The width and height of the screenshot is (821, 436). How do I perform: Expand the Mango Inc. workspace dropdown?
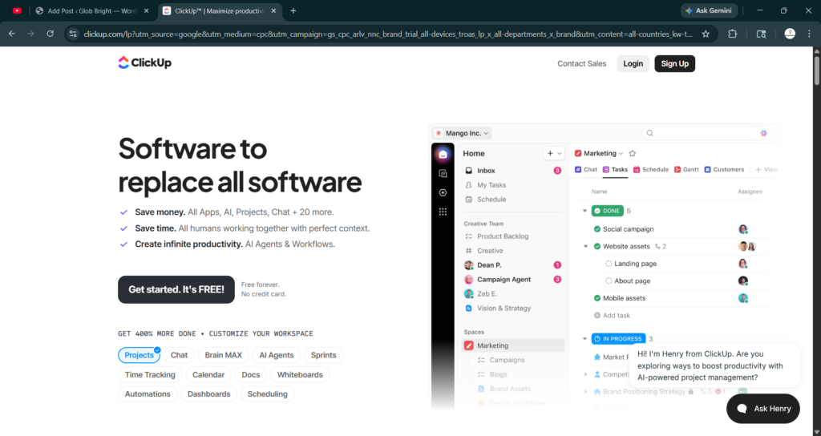coord(462,133)
